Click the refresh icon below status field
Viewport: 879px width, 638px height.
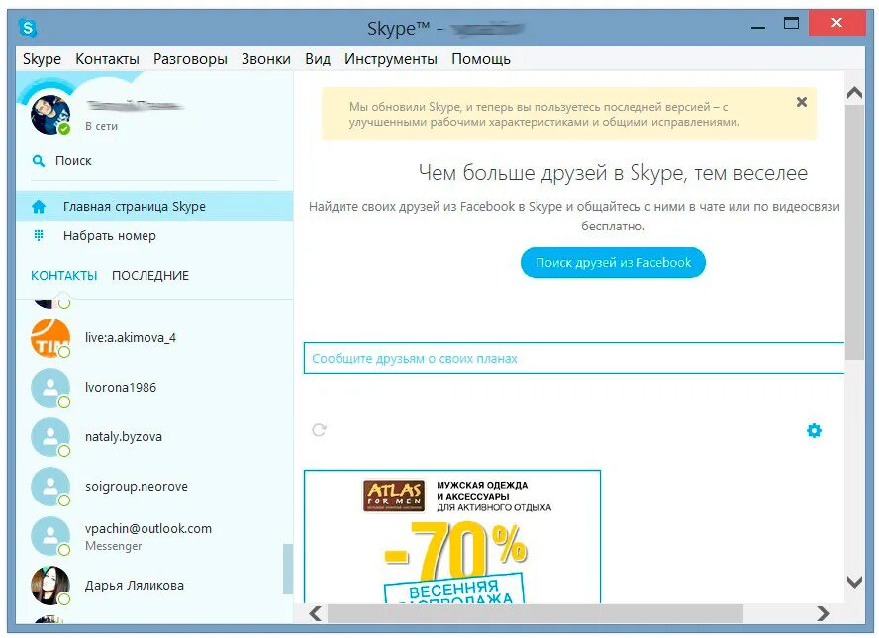point(319,429)
